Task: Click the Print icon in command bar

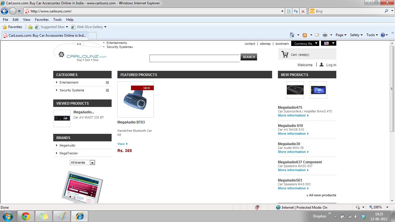Action: click(325, 35)
